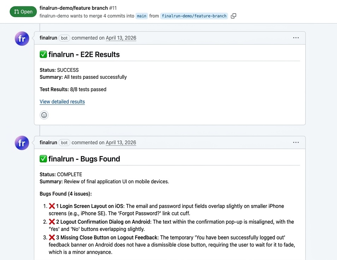The width and height of the screenshot is (337, 260).
Task: Click the bot badge on the Bugs Found comment
Action: pyautogui.click(x=64, y=142)
